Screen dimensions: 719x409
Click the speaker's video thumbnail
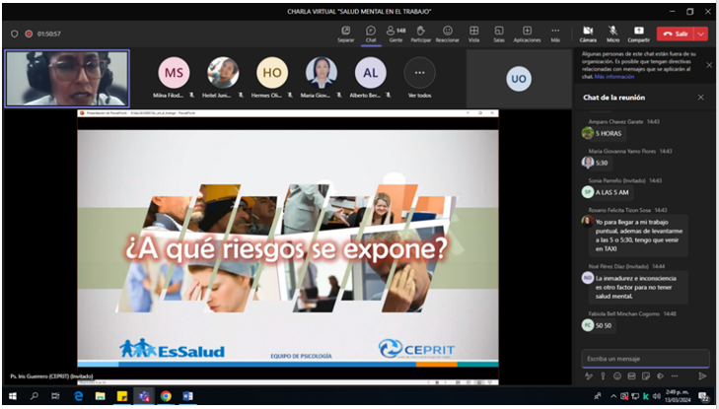pos(67,78)
